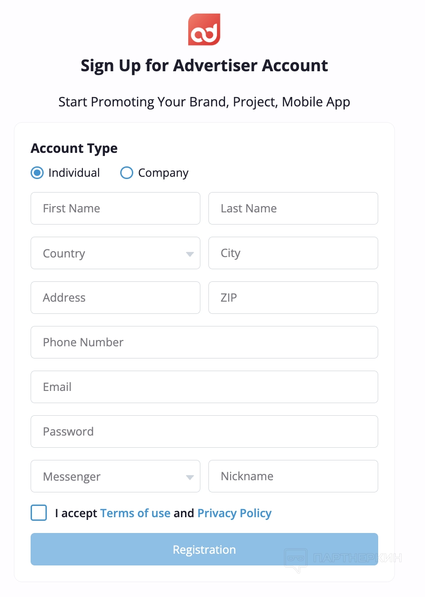The width and height of the screenshot is (425, 597).
Task: Click into the City field
Action: point(293,253)
